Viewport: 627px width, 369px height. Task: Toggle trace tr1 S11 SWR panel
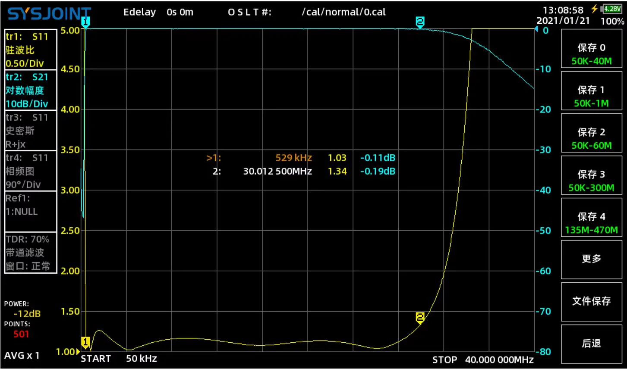pos(31,50)
